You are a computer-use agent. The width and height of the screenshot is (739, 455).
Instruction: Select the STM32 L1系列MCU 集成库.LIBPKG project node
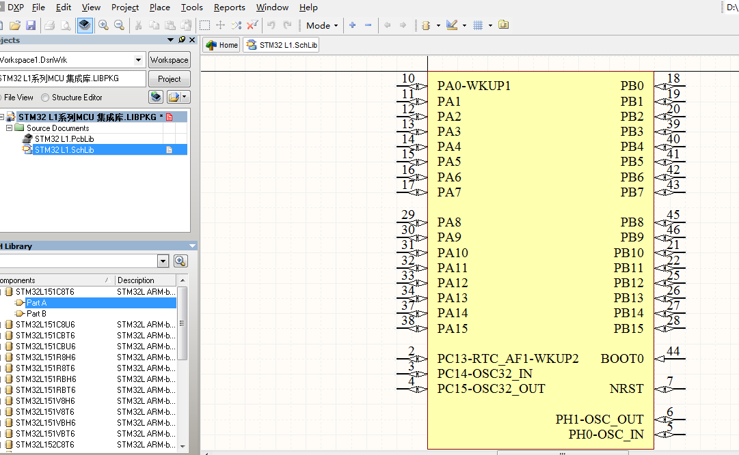(88, 117)
